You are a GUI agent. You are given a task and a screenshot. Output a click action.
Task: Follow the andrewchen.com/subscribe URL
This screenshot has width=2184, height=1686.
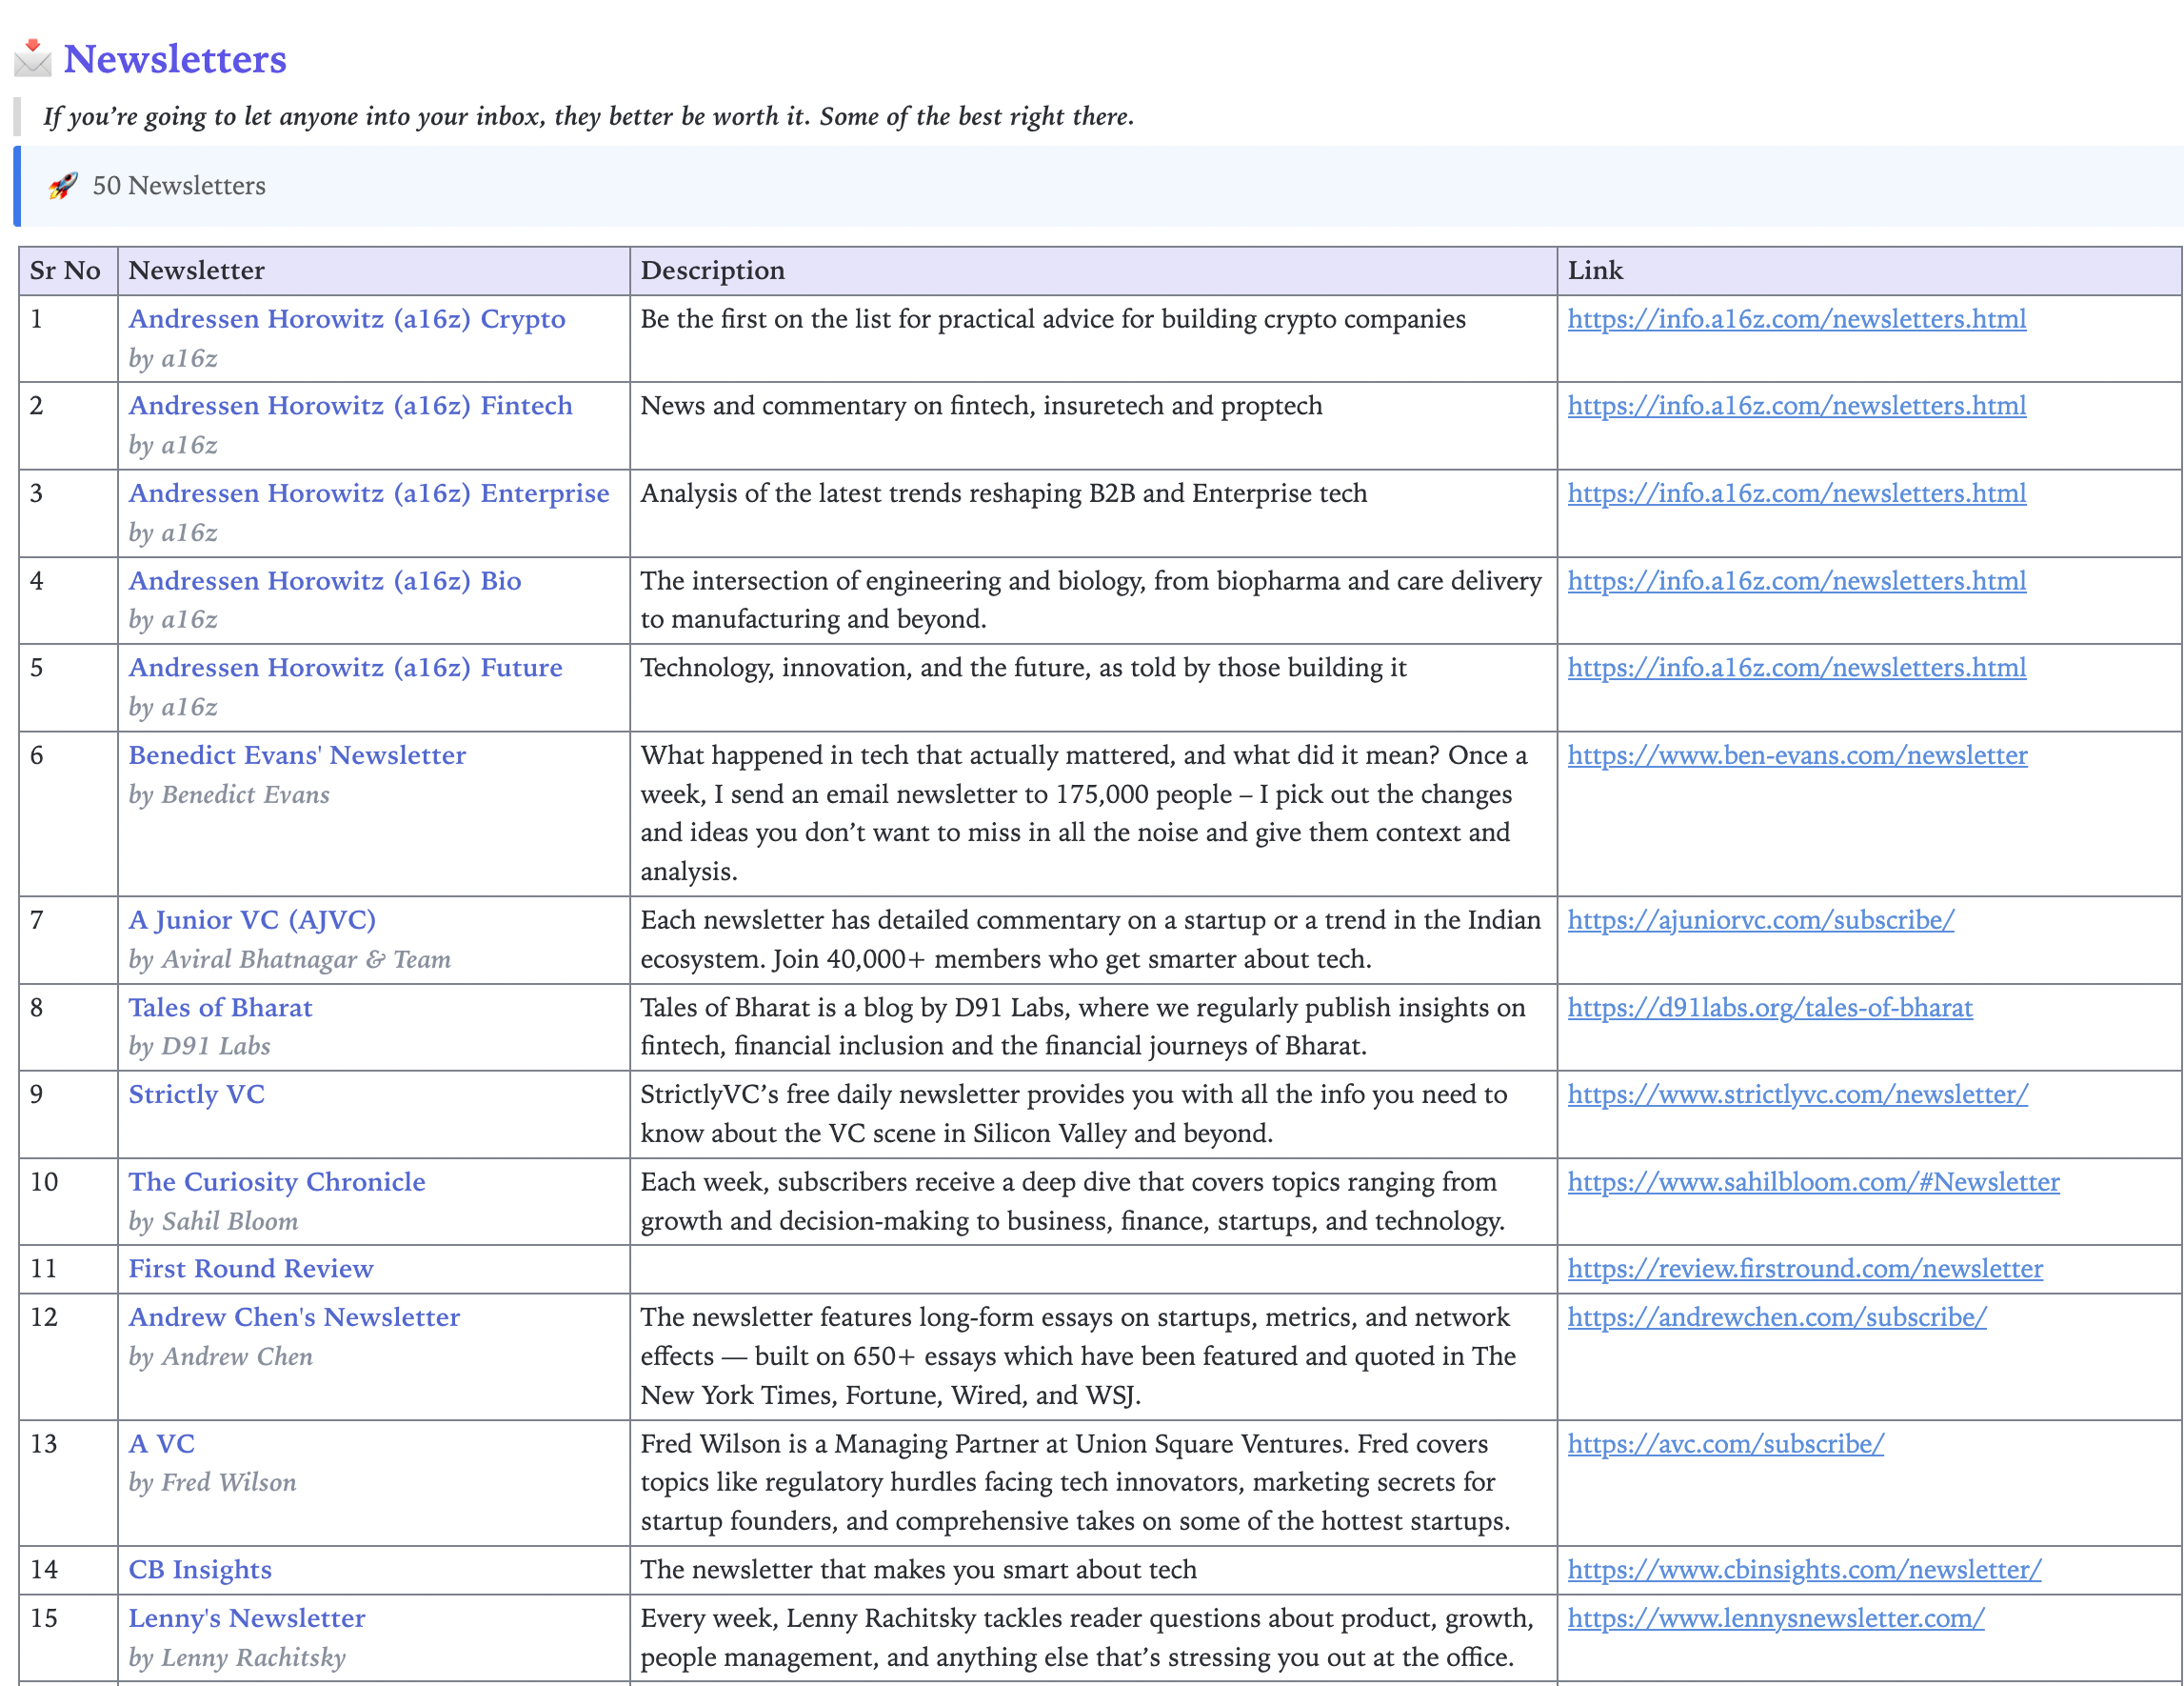tap(1777, 1317)
